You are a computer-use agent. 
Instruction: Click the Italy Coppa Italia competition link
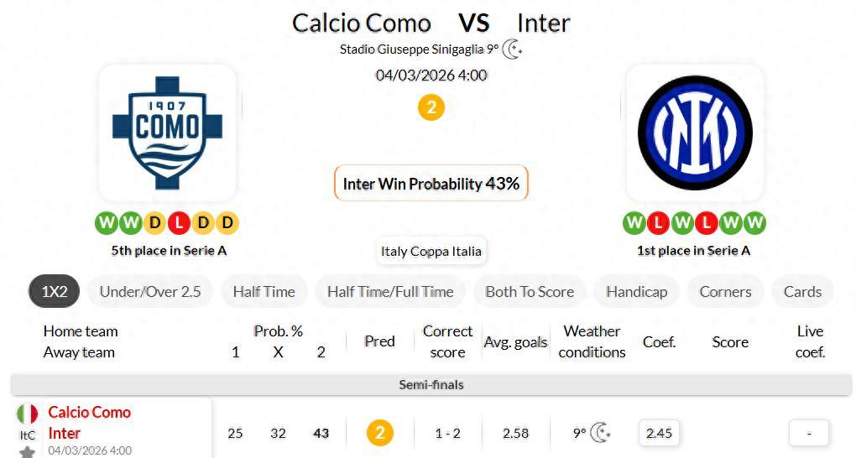[x=431, y=251]
